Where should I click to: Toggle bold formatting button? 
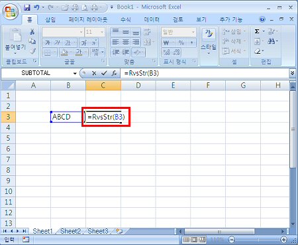tap(47, 42)
